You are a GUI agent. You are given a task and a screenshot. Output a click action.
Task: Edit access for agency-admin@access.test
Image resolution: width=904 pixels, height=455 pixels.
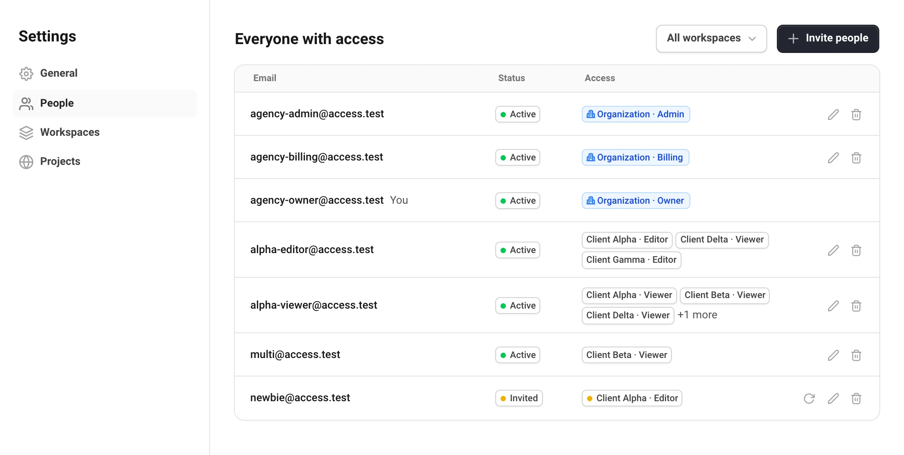click(833, 115)
